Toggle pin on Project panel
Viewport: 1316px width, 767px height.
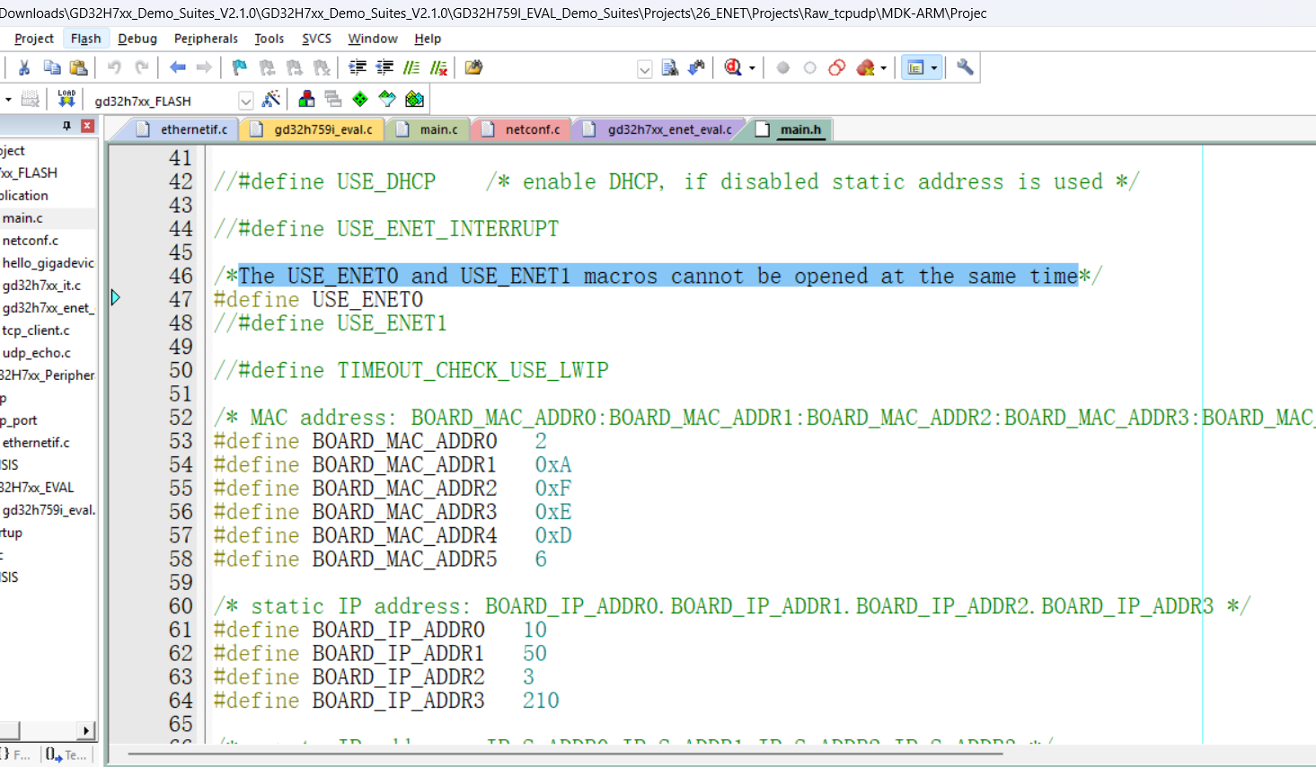pyautogui.click(x=66, y=126)
